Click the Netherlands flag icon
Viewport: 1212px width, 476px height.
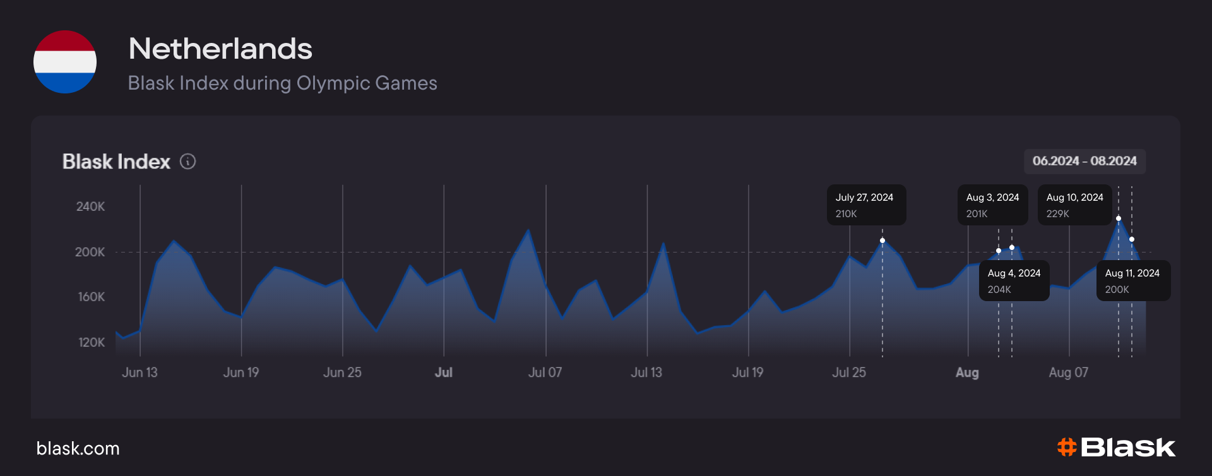65,62
